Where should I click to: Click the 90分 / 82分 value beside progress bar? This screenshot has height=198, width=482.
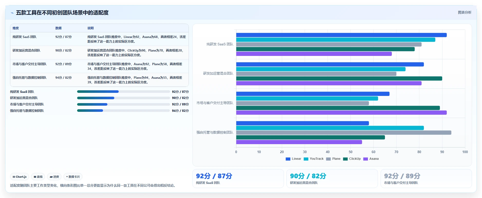click(x=180, y=98)
